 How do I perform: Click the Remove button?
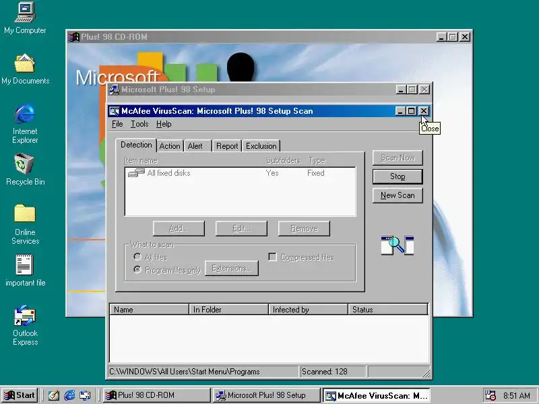304,228
